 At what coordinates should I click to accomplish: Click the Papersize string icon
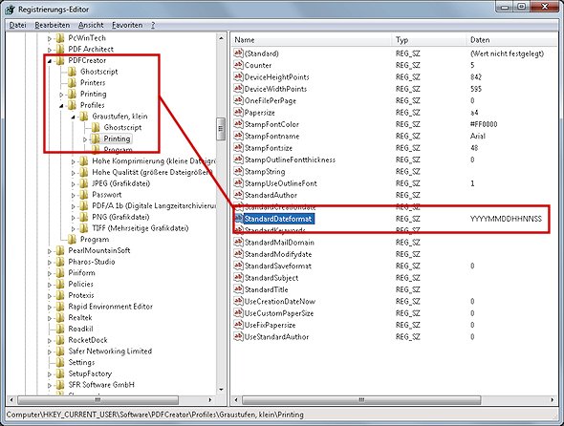coord(238,113)
